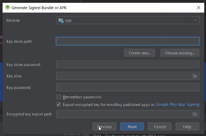Cancel the signed bundle dialog

[x=160, y=127]
